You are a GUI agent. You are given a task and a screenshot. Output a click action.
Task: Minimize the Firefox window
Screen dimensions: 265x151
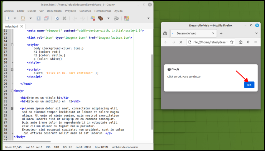pos(245,25)
